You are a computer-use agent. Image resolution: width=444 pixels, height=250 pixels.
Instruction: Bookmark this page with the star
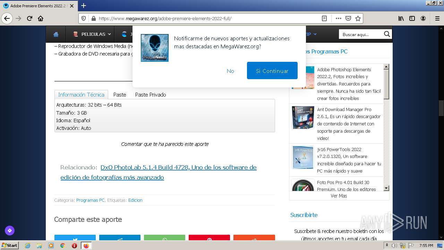tap(358, 18)
